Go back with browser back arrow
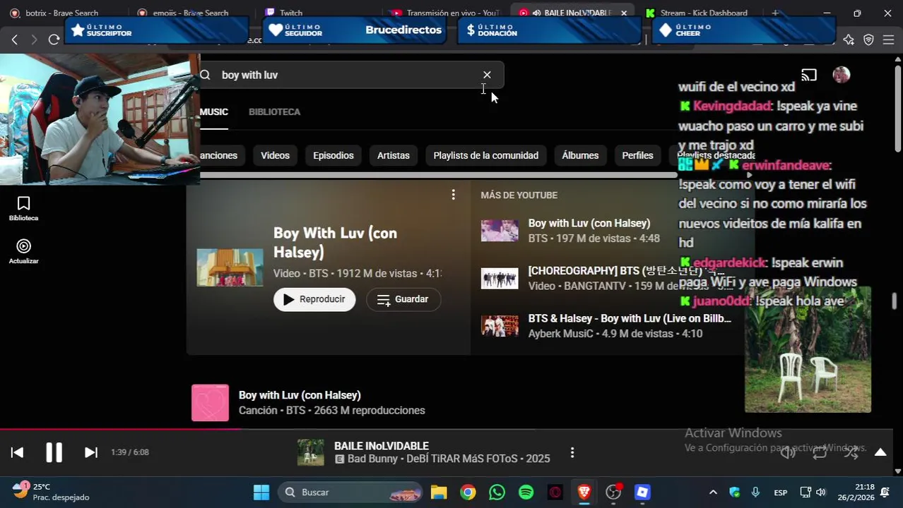The width and height of the screenshot is (903, 508). tap(15, 40)
